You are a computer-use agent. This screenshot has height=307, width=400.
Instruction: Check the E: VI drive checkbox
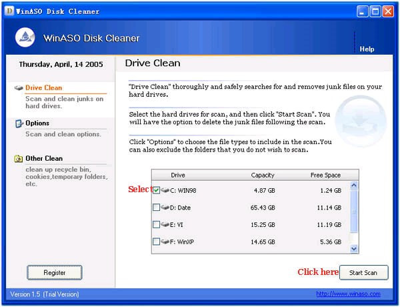[157, 224]
